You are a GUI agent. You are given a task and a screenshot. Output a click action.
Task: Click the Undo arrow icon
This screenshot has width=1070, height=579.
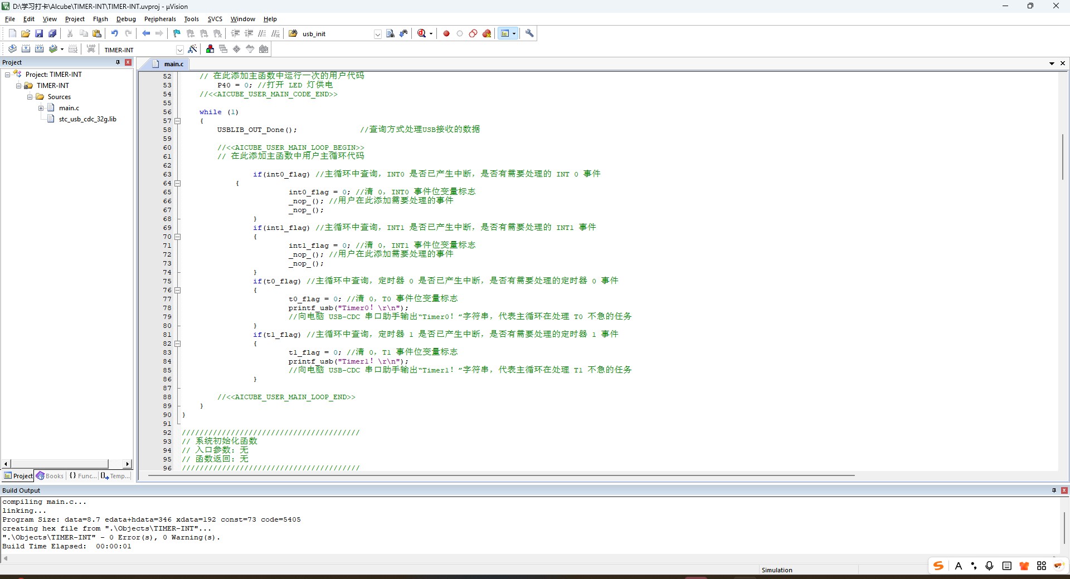click(114, 33)
